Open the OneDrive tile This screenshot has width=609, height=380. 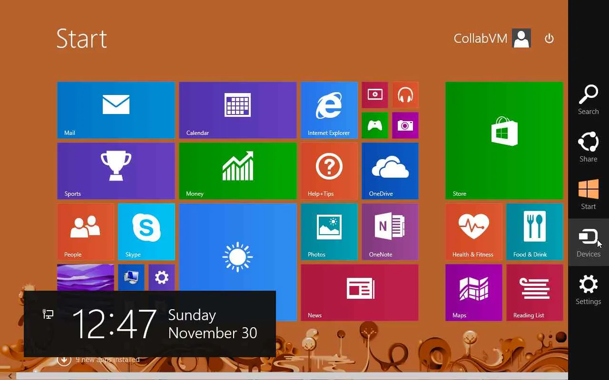pyautogui.click(x=390, y=171)
